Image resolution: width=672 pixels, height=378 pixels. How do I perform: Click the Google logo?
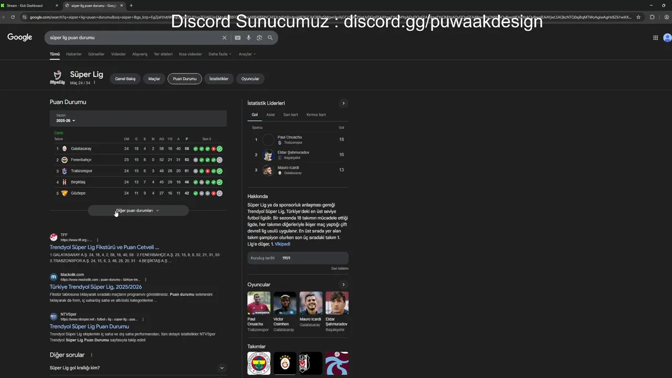(x=19, y=37)
